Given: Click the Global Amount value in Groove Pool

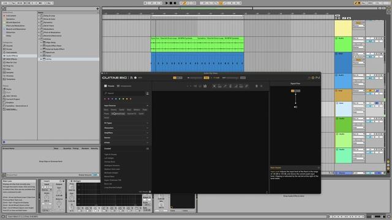Looking at the screenshot, I should [x=95, y=175].
